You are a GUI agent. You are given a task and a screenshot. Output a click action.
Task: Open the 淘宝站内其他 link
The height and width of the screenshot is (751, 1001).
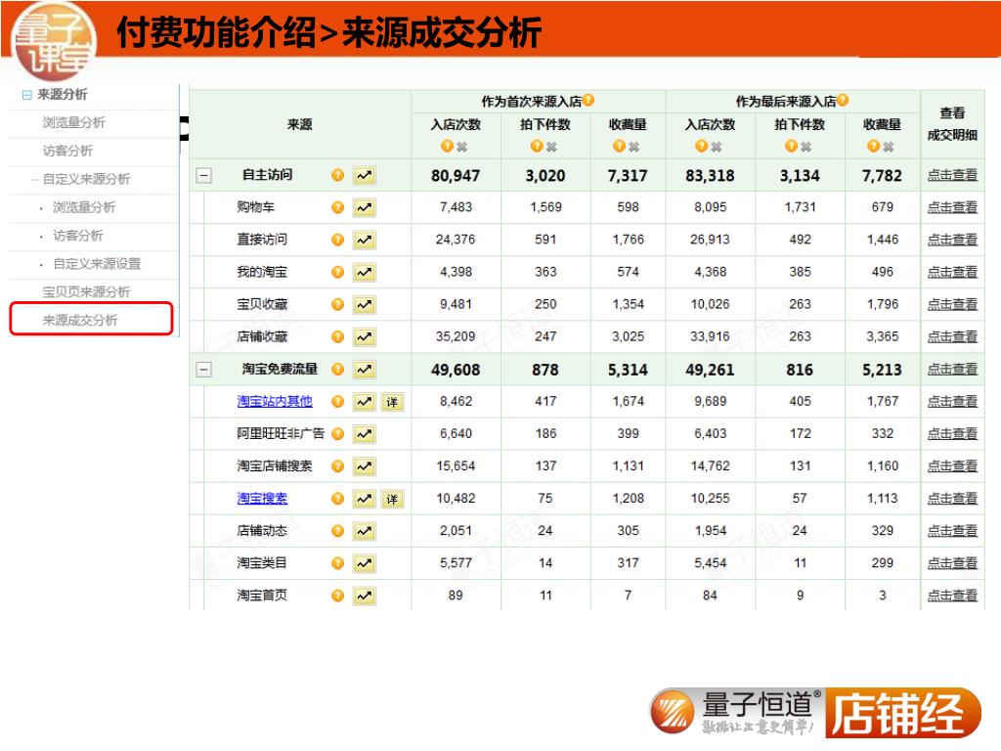[275, 401]
